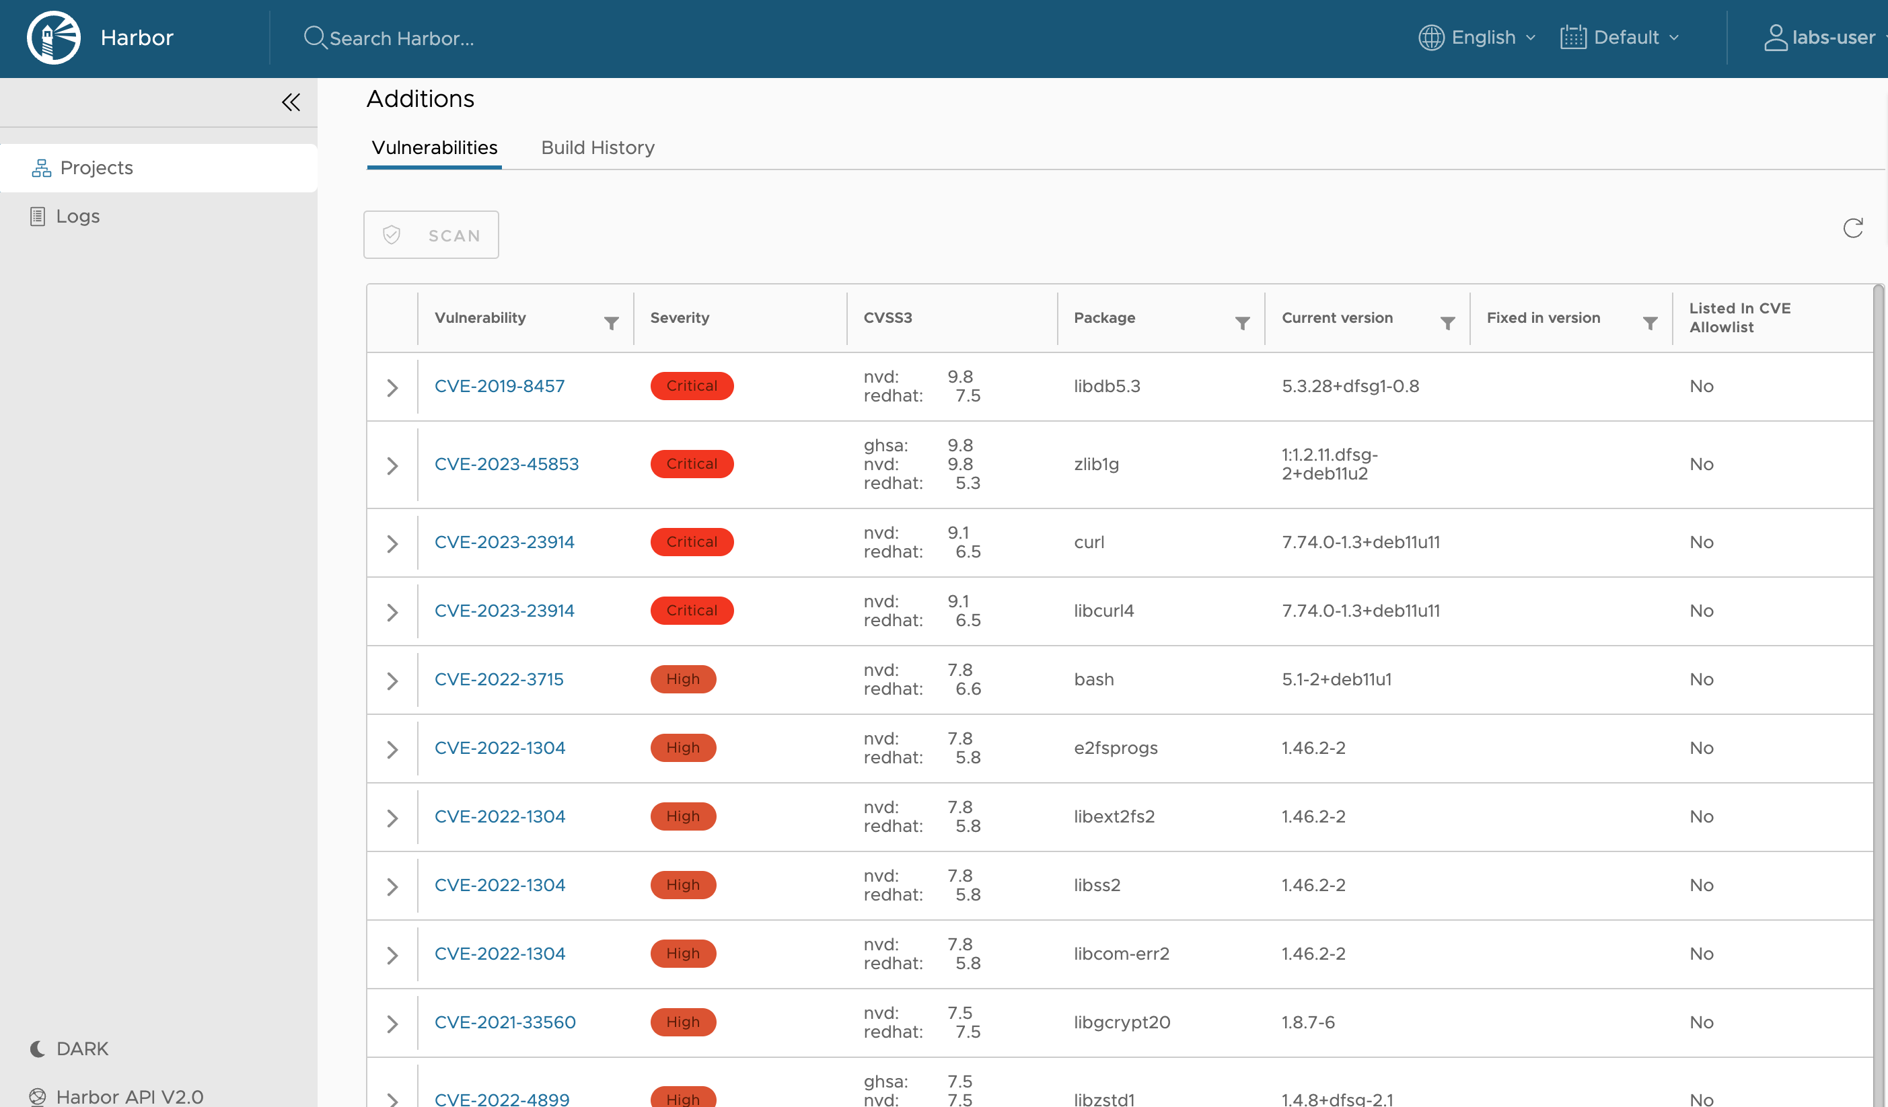The height and width of the screenshot is (1107, 1888).
Task: Open the English language dropdown
Action: tap(1477, 38)
